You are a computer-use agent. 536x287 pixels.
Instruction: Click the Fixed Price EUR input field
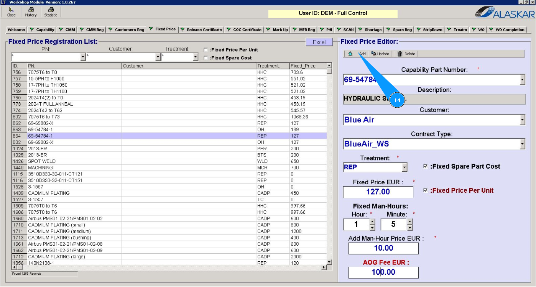coord(378,192)
